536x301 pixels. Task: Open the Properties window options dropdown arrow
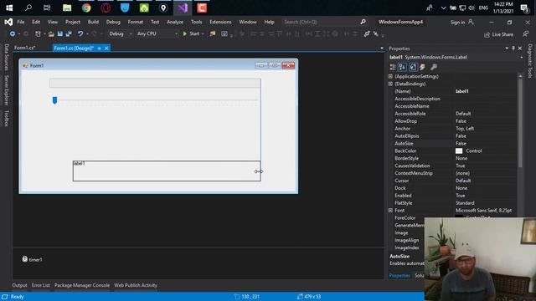pos(507,48)
